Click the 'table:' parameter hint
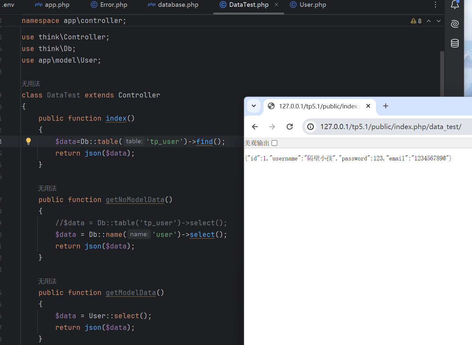Image resolution: width=472 pixels, height=345 pixels. [134, 141]
